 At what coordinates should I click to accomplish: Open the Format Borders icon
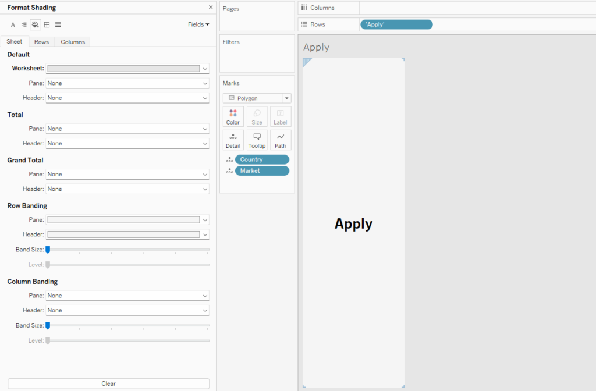pos(47,25)
